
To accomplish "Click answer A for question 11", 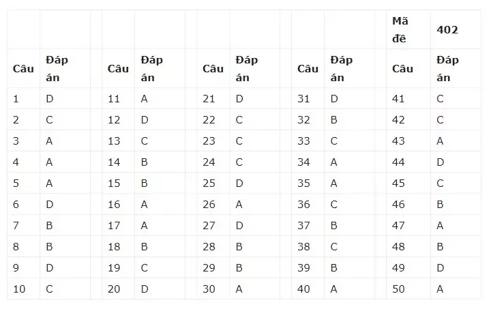I will [160, 99].
